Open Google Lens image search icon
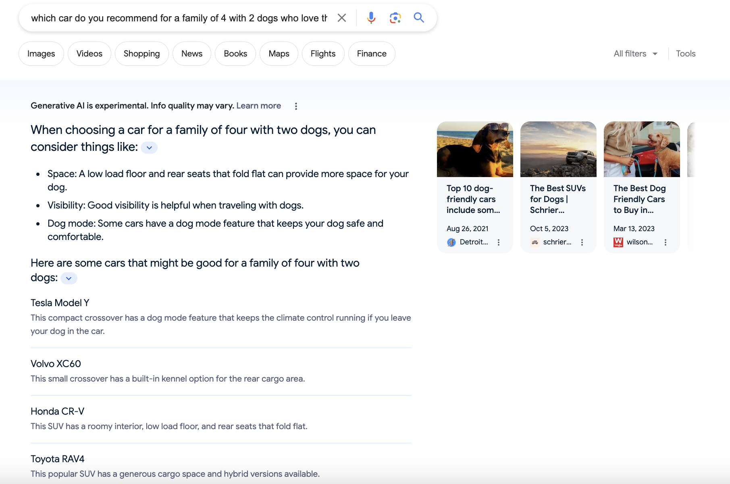730x484 pixels. coord(395,18)
